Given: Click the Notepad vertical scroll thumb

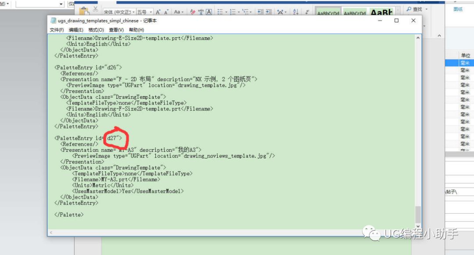Looking at the screenshot, I should pyautogui.click(x=418, y=215).
